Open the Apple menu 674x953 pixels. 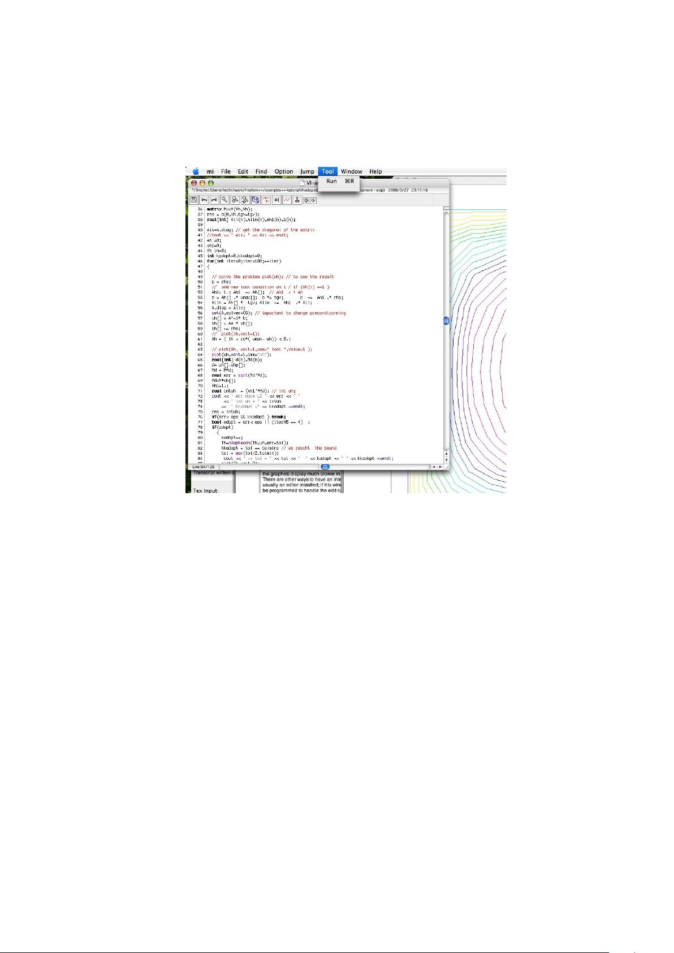196,171
